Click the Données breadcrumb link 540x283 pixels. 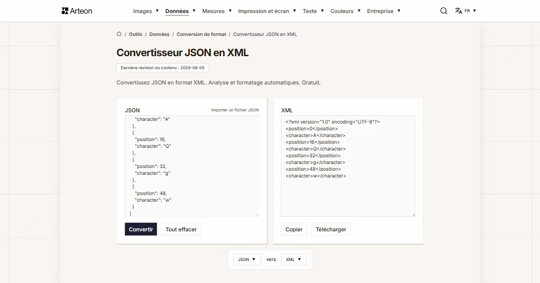(159, 34)
